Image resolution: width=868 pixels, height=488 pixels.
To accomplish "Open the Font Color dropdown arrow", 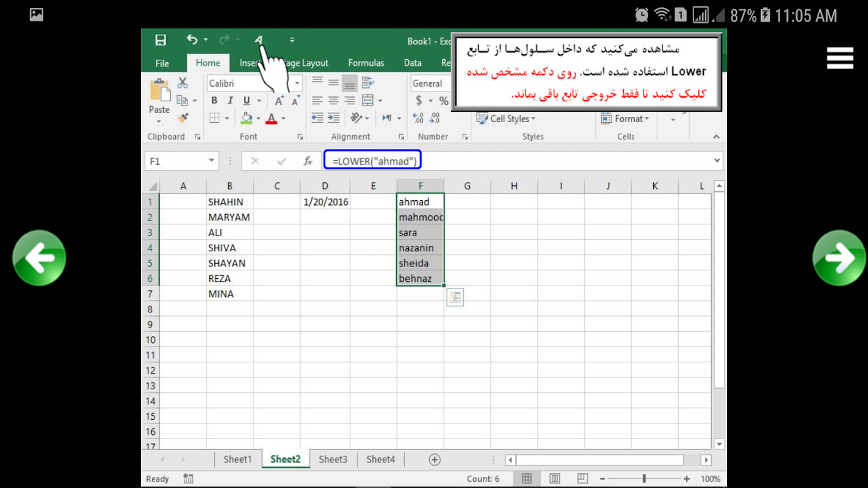I will pos(284,118).
